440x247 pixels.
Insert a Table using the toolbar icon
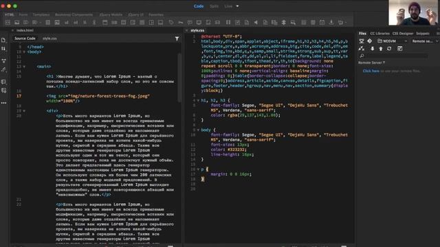coord(48,23)
